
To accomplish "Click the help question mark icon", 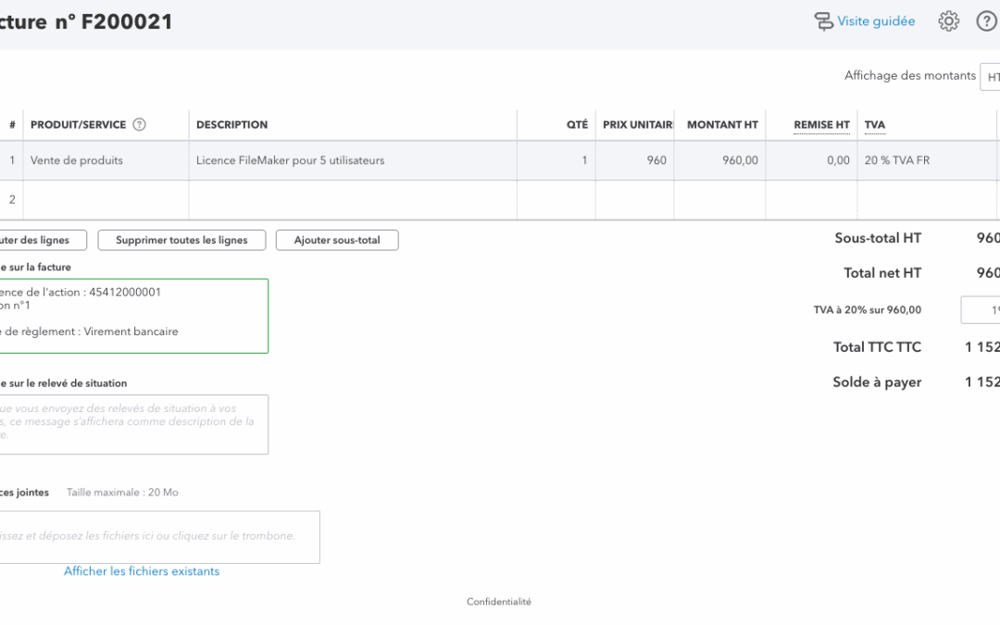I will (987, 21).
